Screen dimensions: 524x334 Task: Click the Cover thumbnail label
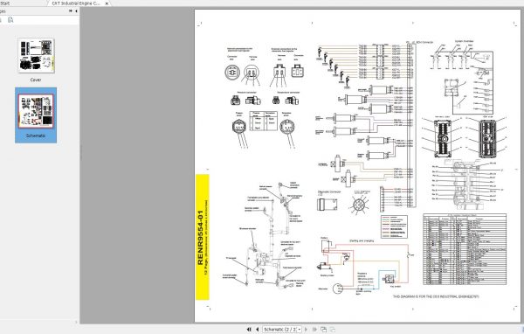pyautogui.click(x=36, y=80)
